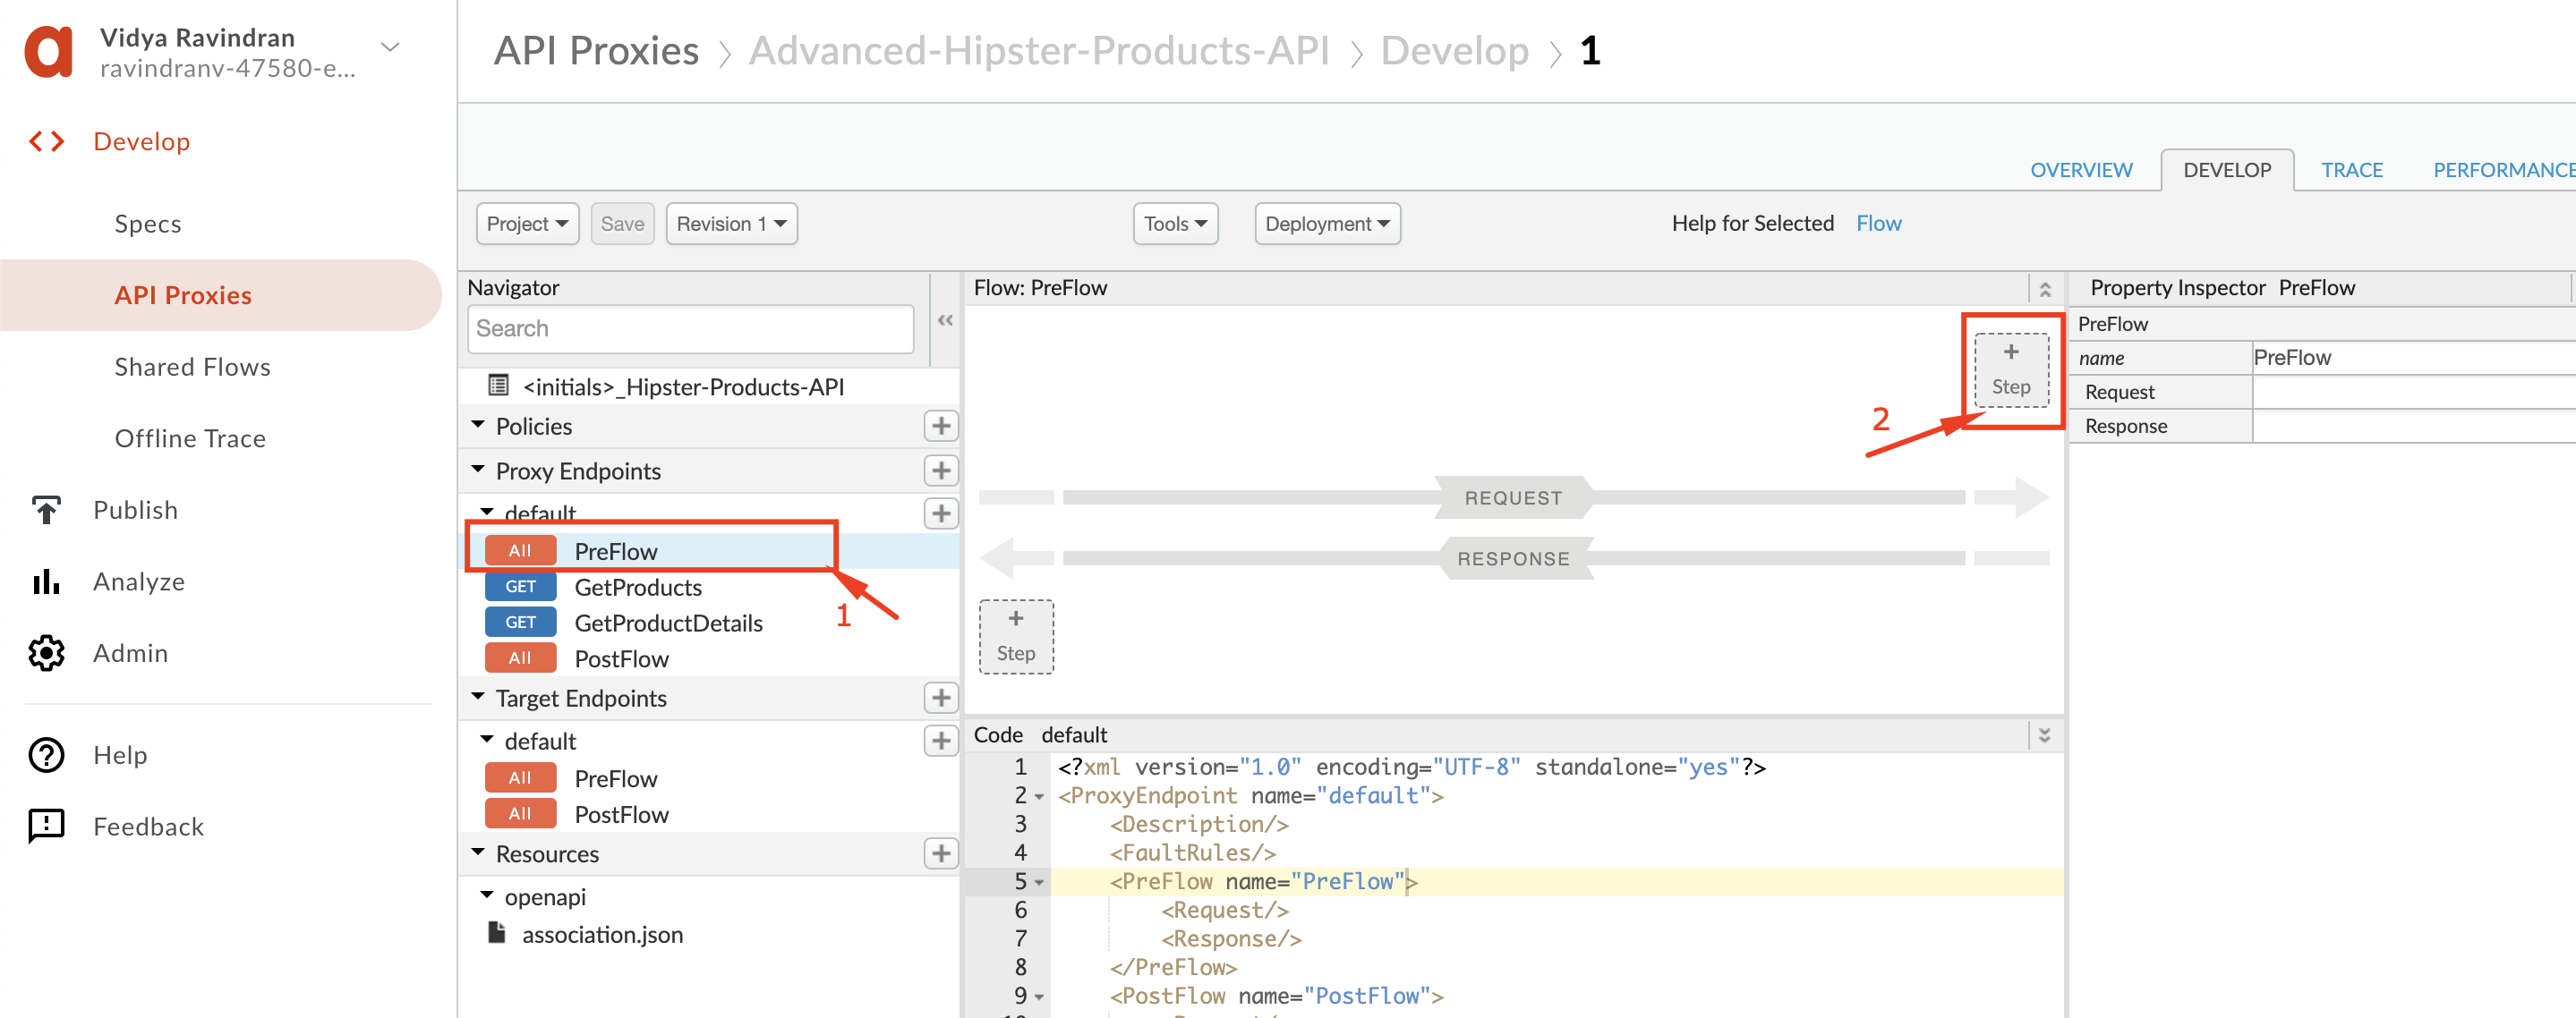Click the Save button

tap(622, 224)
